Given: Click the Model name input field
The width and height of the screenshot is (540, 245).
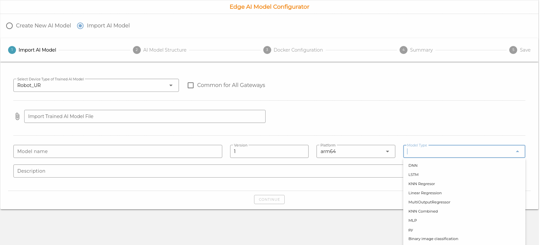Looking at the screenshot, I should [118, 151].
